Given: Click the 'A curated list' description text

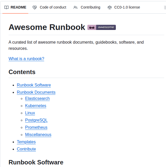Looking at the screenshot, I should pyautogui.click(x=76, y=45).
